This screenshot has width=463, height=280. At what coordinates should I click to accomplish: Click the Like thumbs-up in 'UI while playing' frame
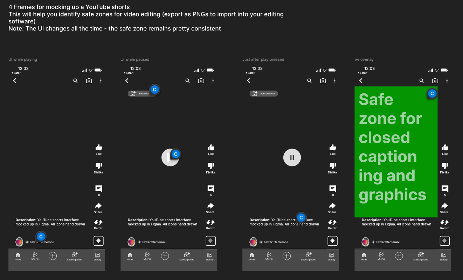coord(98,148)
